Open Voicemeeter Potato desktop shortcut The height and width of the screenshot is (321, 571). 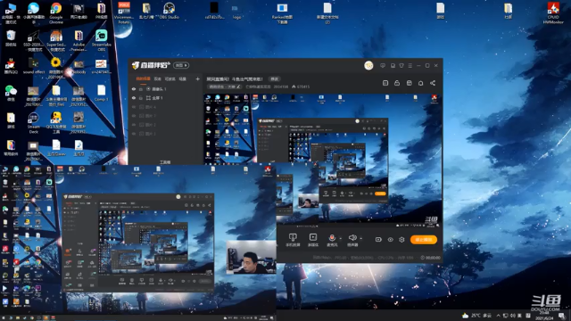click(x=124, y=12)
